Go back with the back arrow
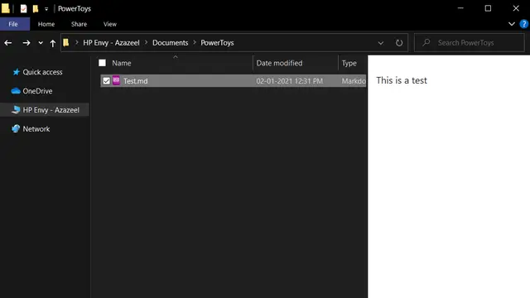 (x=8, y=43)
